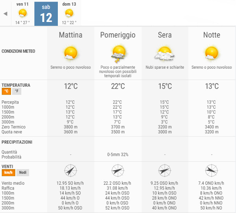Click the Pomeriggio wind compass icon
Viewport: 236px width, 213px height.
click(x=118, y=171)
